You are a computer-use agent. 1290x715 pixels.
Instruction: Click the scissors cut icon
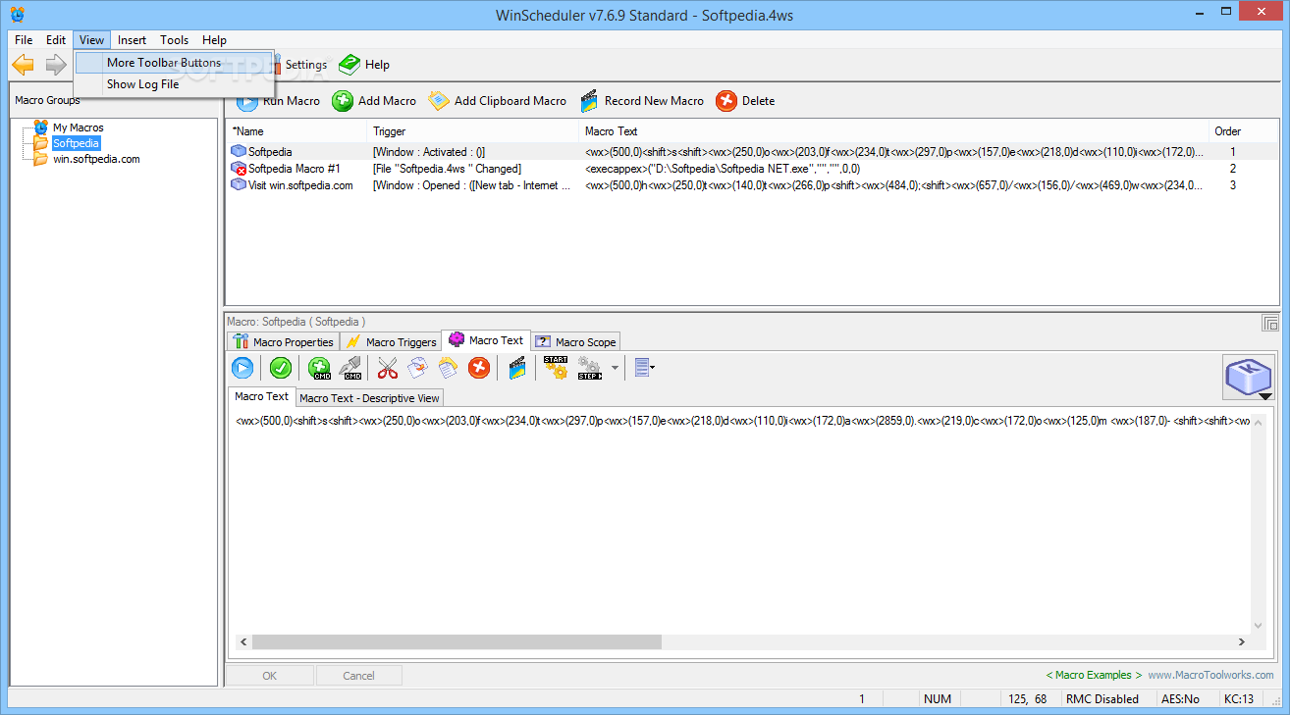tap(388, 368)
